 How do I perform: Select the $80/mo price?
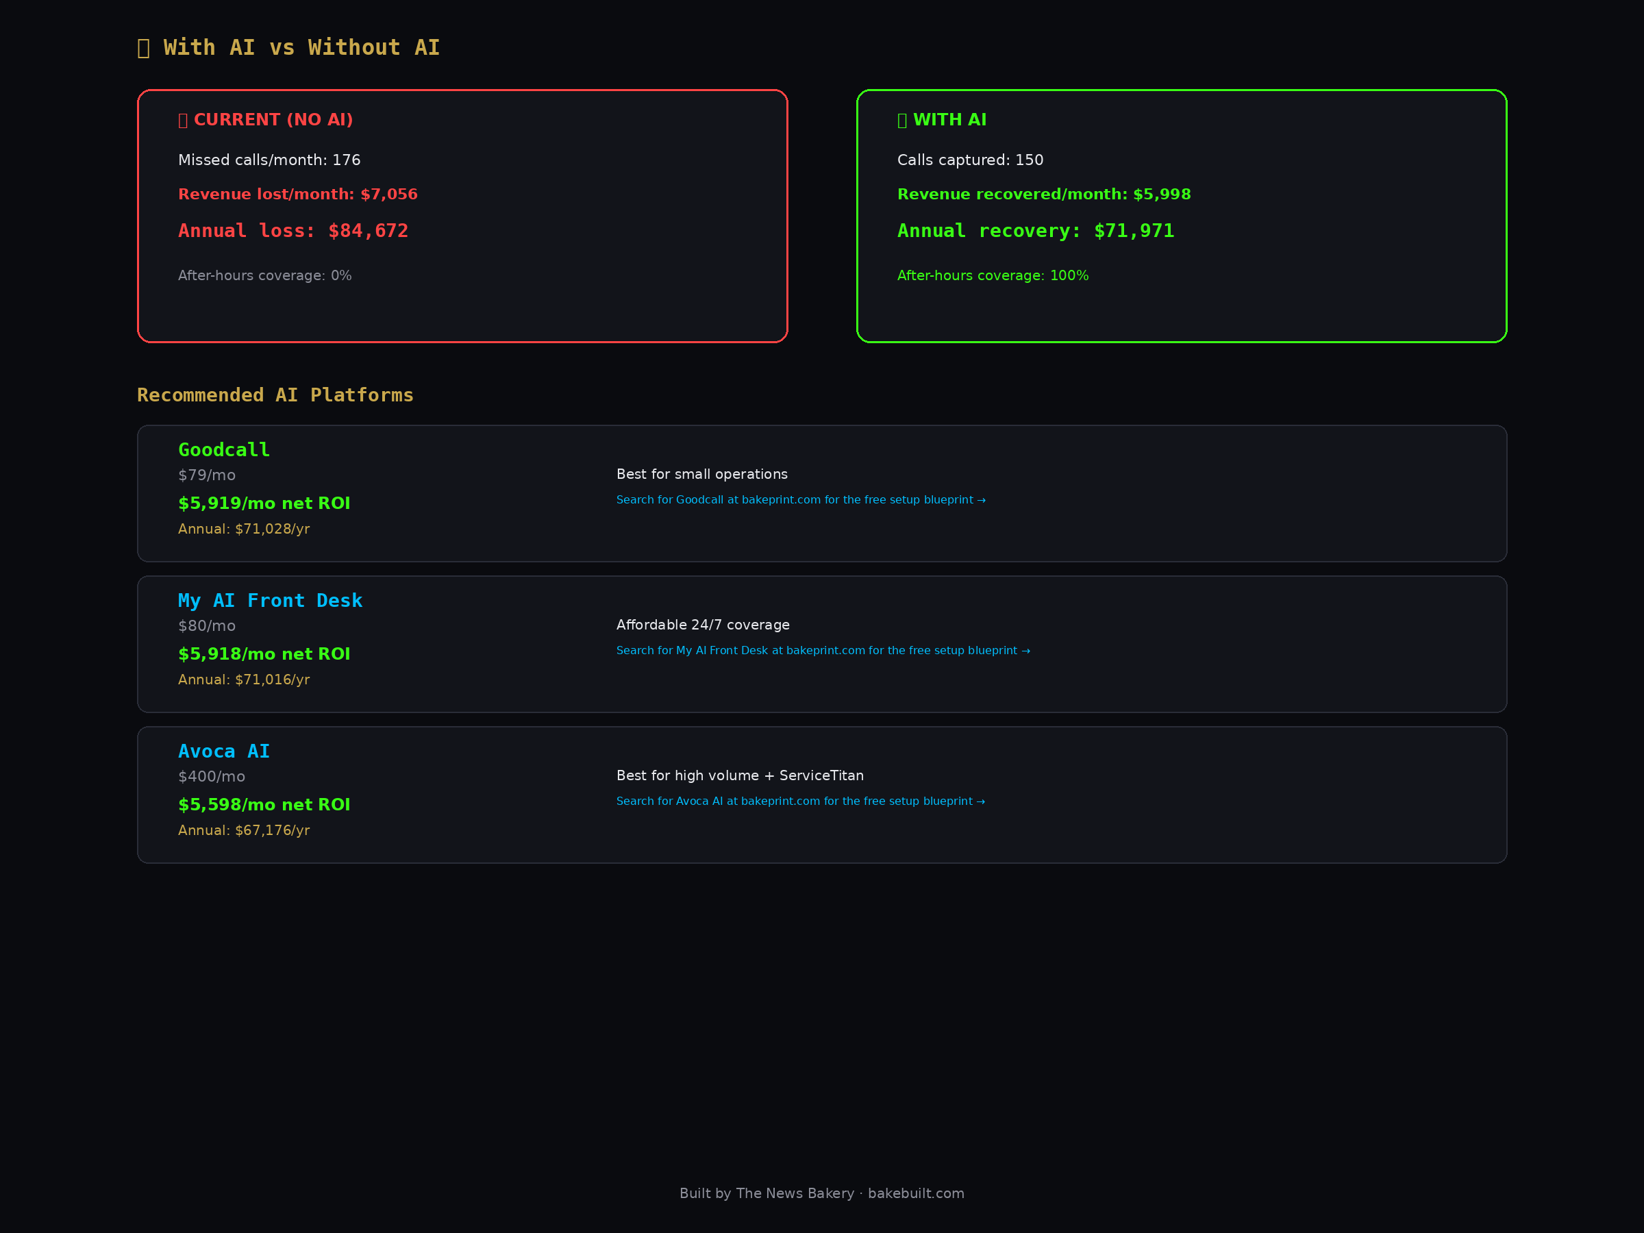point(207,627)
